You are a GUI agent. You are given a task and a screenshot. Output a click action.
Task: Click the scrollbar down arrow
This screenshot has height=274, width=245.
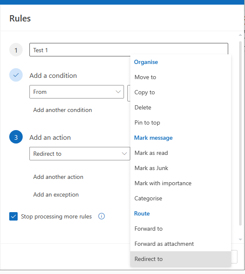point(240,239)
